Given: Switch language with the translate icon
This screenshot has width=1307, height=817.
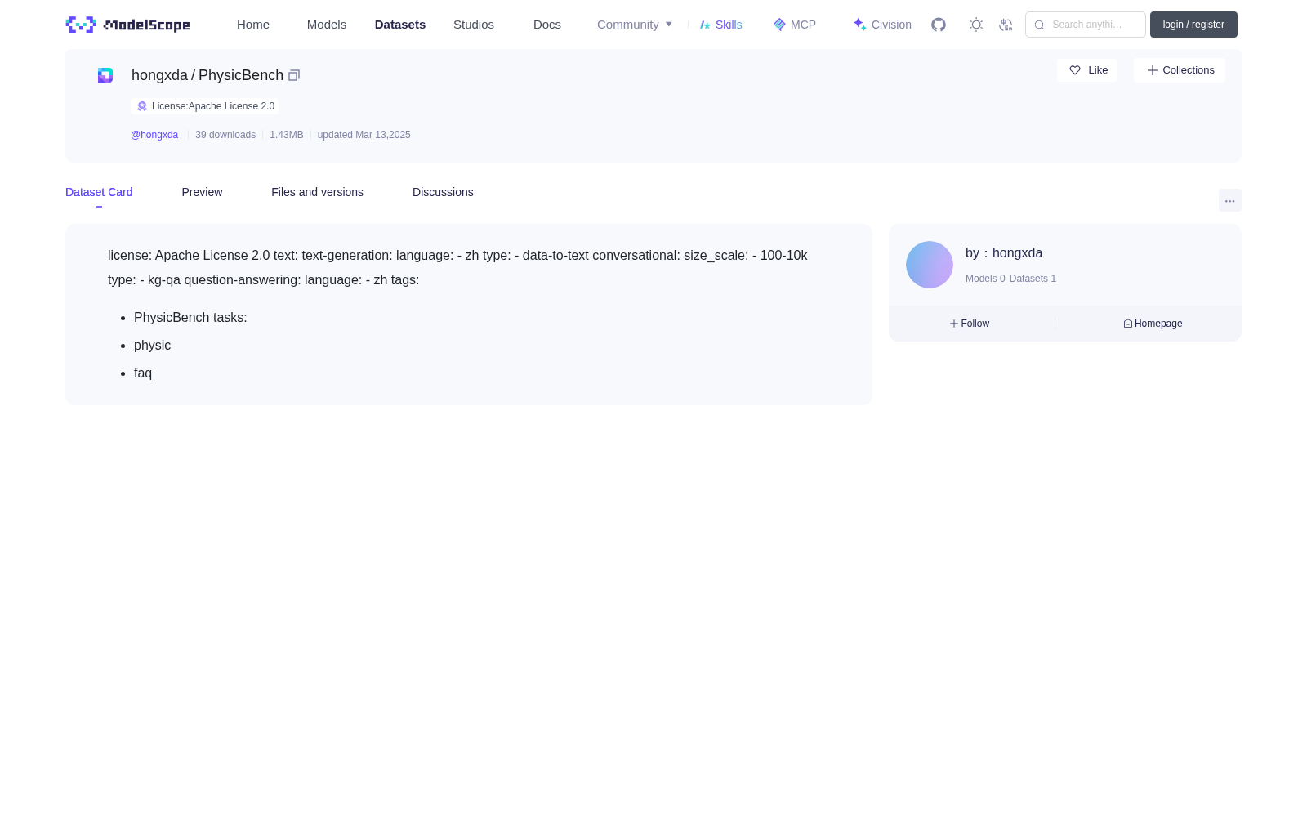Looking at the screenshot, I should [x=1006, y=25].
